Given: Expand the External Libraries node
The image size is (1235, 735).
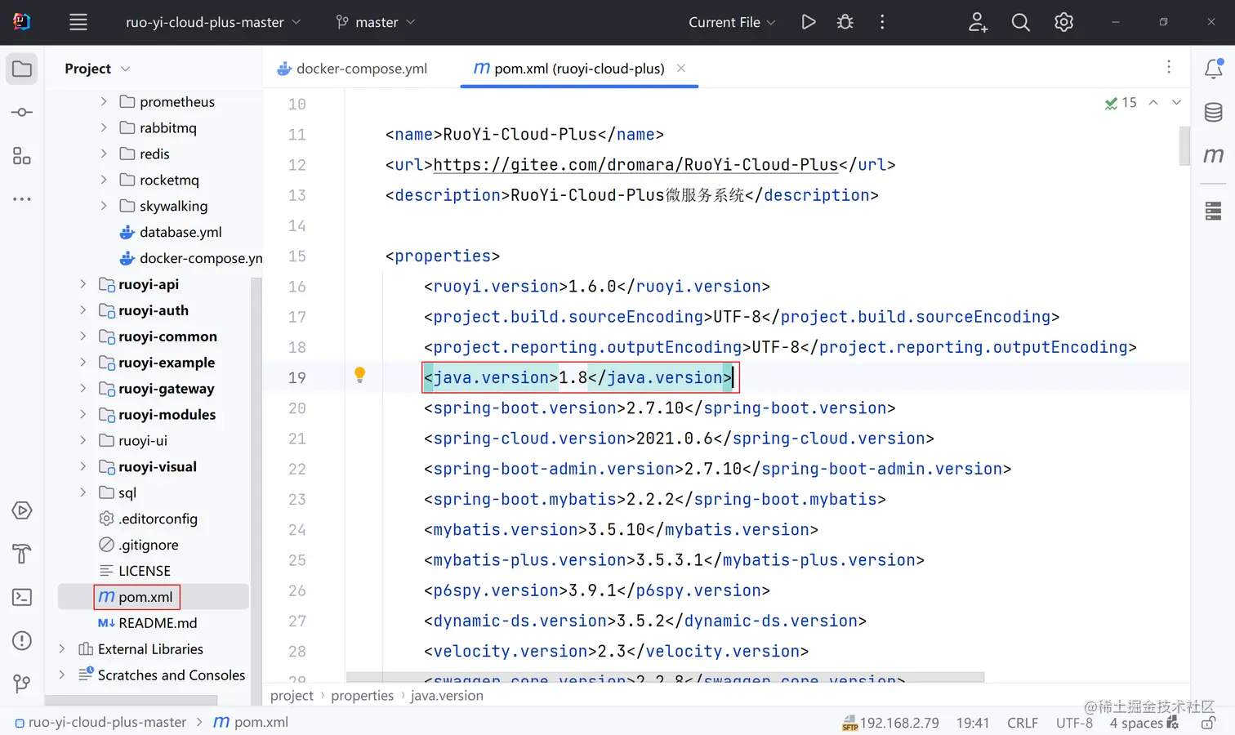Looking at the screenshot, I should point(62,649).
